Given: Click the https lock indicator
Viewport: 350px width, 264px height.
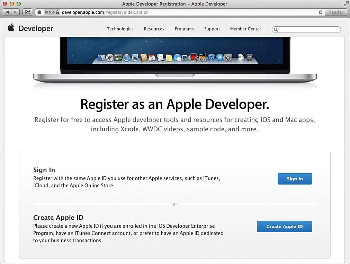Looking at the screenshot, I should coord(52,12).
